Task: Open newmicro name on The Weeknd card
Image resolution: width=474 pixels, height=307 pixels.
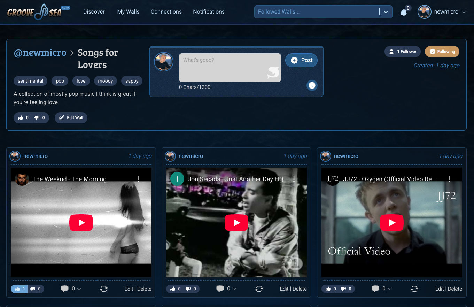Action: click(36, 156)
